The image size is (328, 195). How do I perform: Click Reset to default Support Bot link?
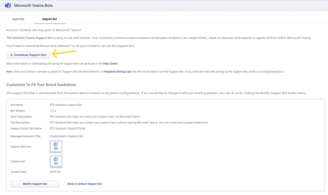point(85,184)
